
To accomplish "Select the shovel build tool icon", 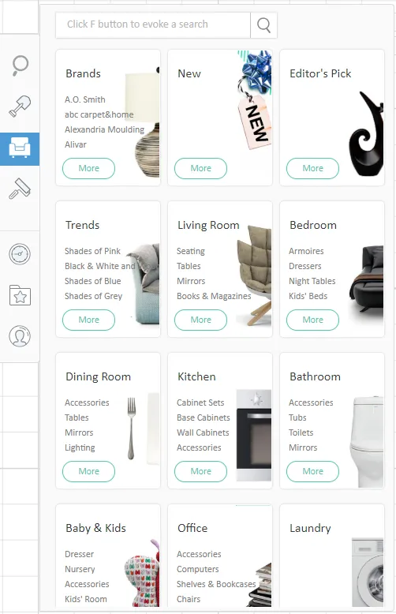I will (20, 106).
